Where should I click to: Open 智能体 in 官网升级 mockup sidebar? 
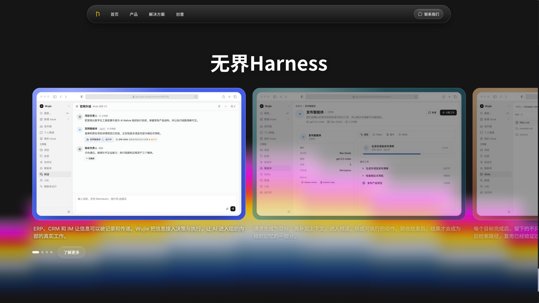[x=54, y=168]
